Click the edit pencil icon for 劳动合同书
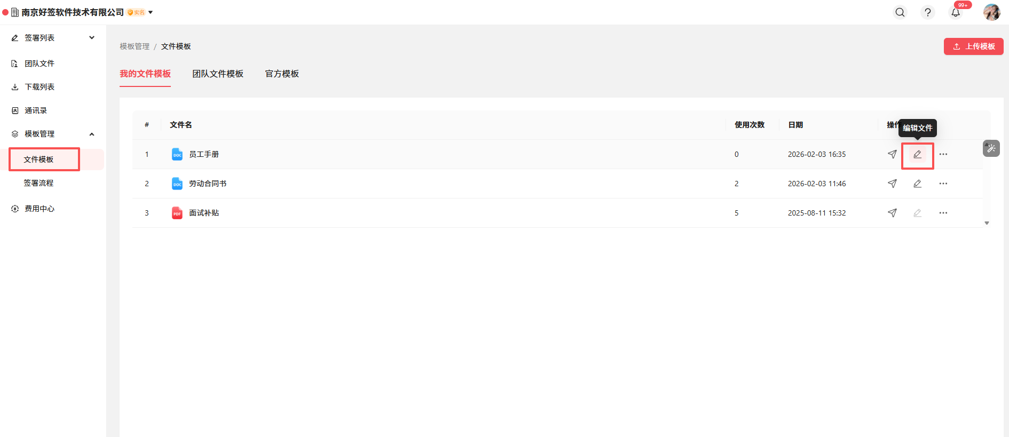 pyautogui.click(x=917, y=184)
